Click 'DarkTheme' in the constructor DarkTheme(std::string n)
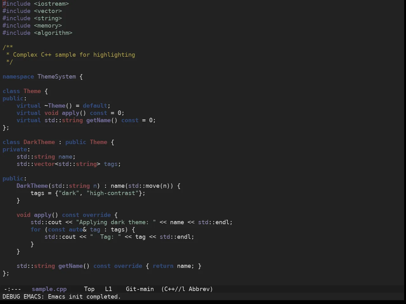The height and width of the screenshot is (304, 406). [x=32, y=186]
